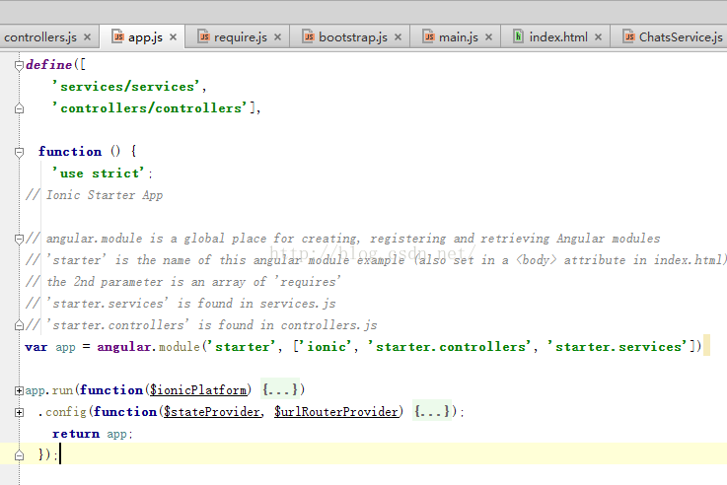Click the 'ionic' string
Viewport: 727px width, 485px height.
point(327,347)
